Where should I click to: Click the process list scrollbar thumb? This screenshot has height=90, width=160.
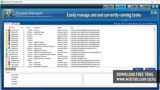click(x=154, y=30)
